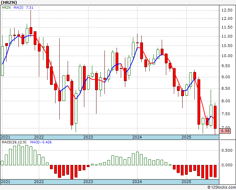Click 2021 on the MACD timeline
The height and width of the screenshot is (190, 236).
click(x=6, y=182)
